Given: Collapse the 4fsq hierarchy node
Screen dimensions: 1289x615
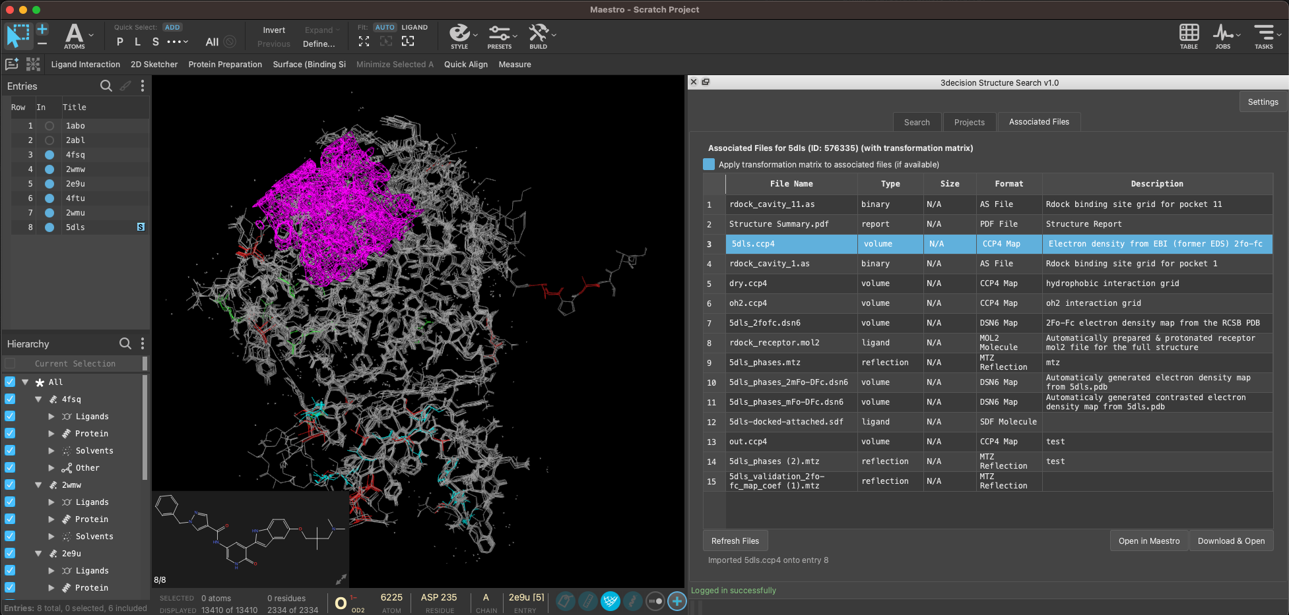Looking at the screenshot, I should tap(38, 399).
